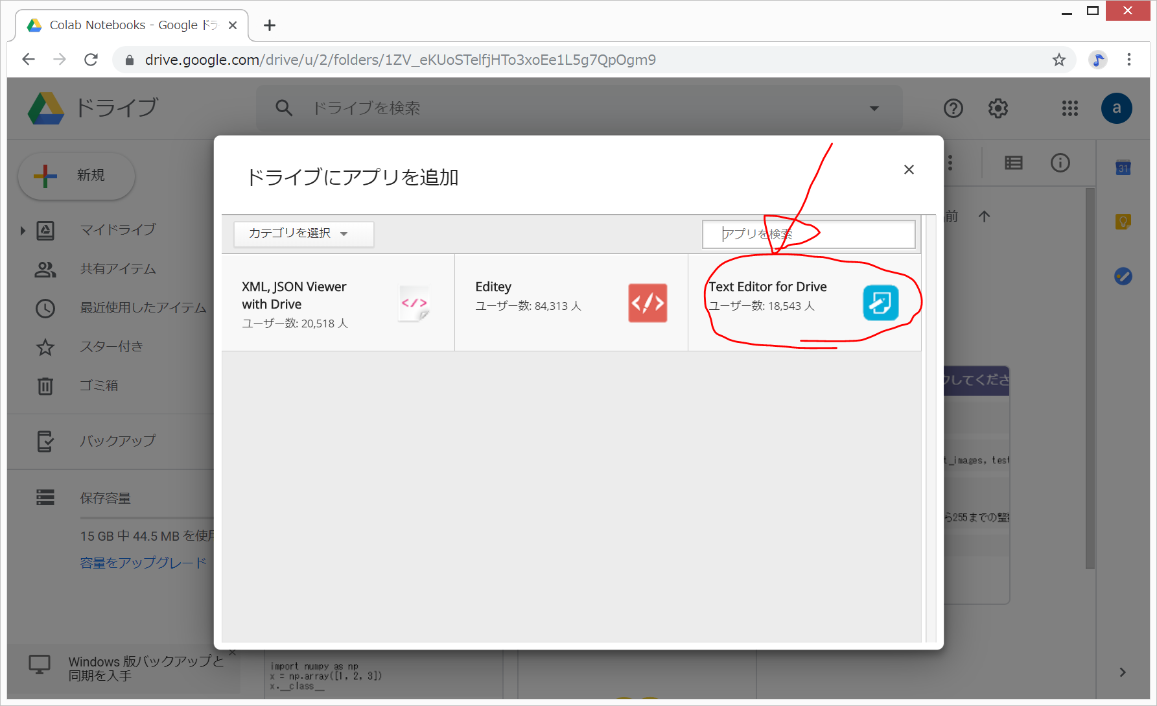Bookmark this page with the star icon
1157x706 pixels.
pos(1058,60)
